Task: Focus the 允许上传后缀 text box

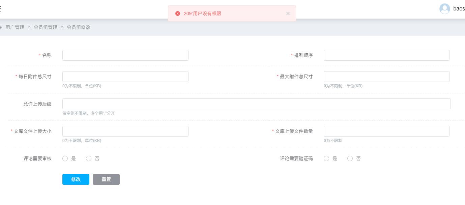Action: click(256, 104)
